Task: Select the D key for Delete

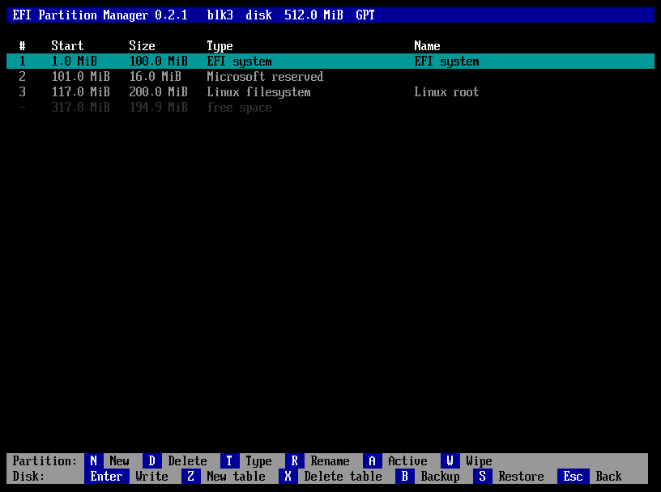Action: coord(151,460)
